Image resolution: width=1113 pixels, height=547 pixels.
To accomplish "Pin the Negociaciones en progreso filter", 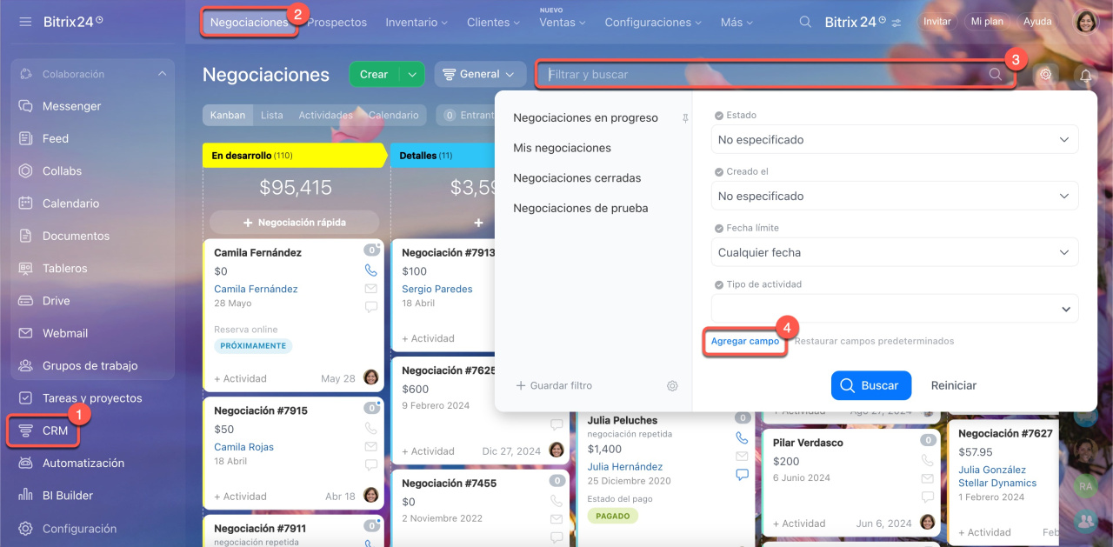I will pos(685,118).
